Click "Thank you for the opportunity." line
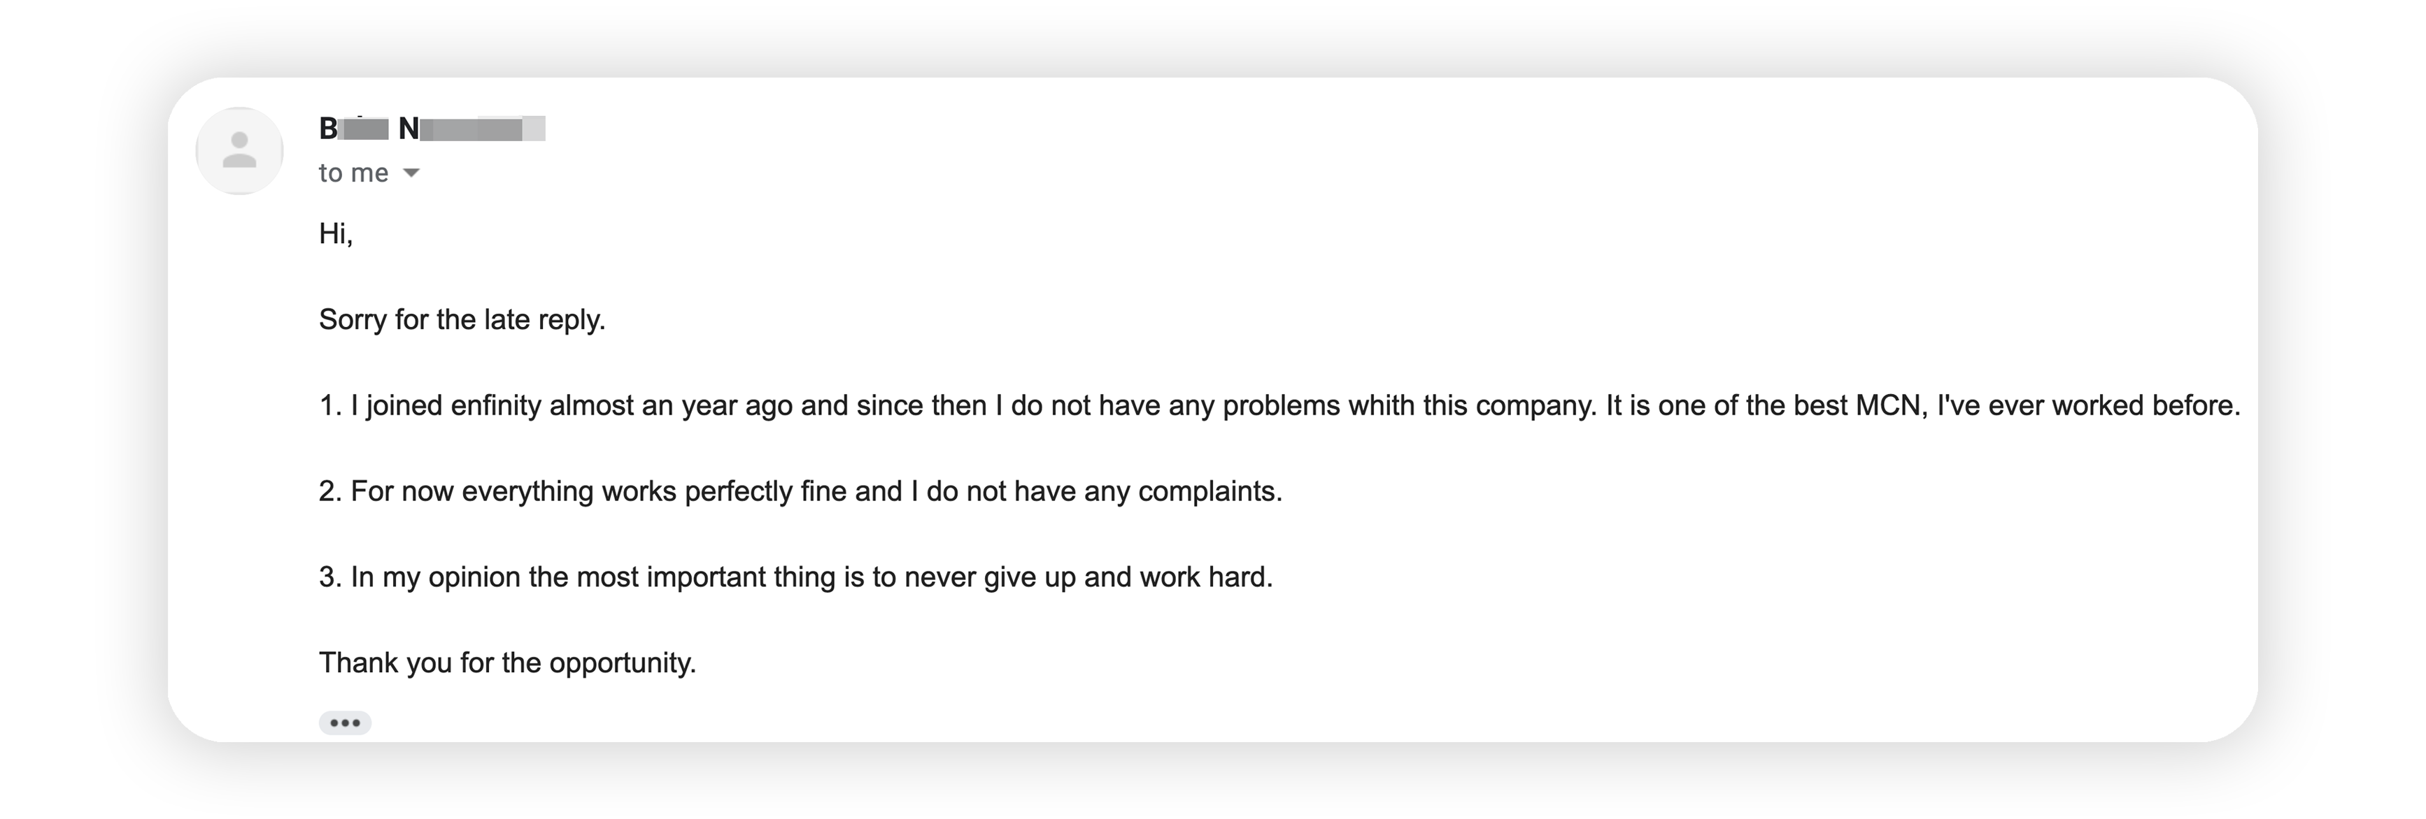 point(506,663)
